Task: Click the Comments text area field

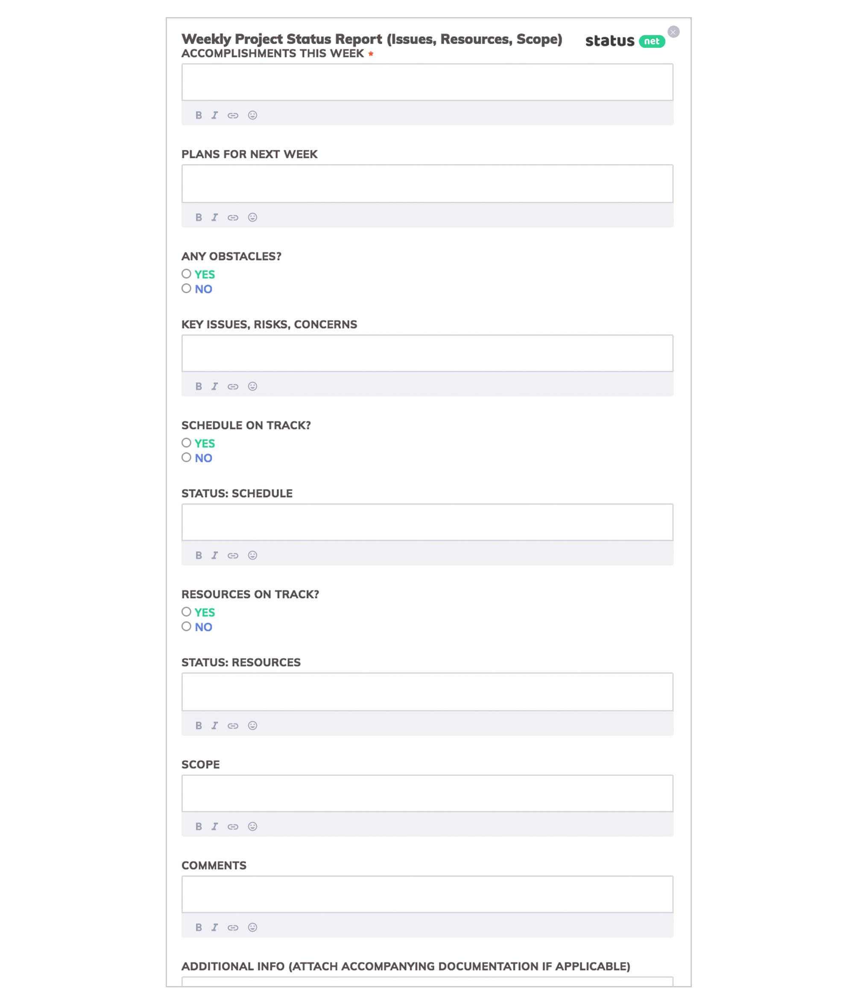Action: pos(428,894)
